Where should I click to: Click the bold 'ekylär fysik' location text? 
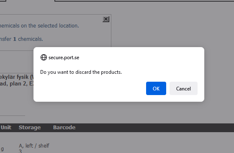[14, 77]
